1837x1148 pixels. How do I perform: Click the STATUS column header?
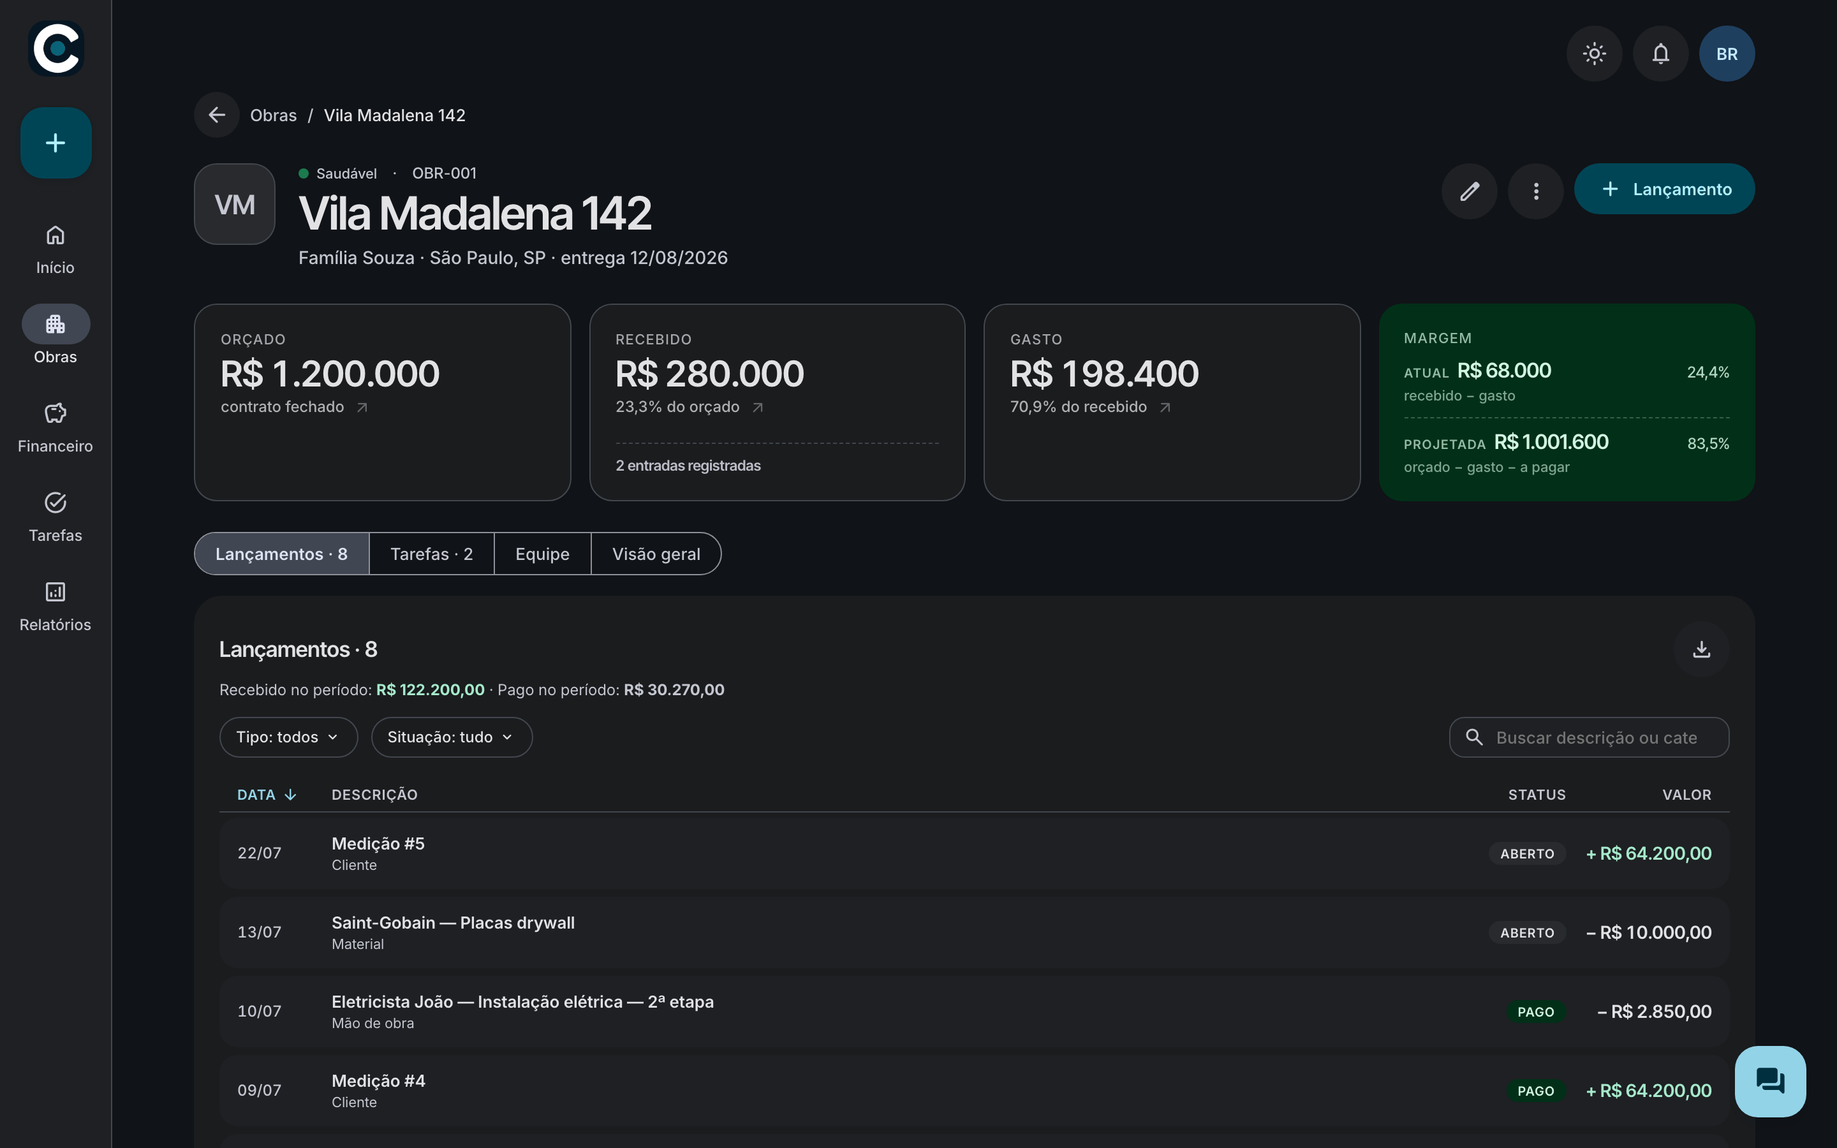tap(1537, 795)
